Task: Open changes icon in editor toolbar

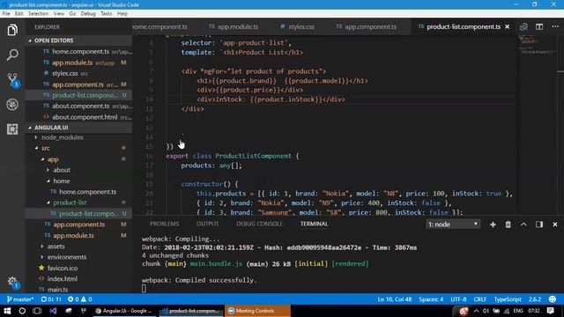Action: pyautogui.click(x=523, y=27)
